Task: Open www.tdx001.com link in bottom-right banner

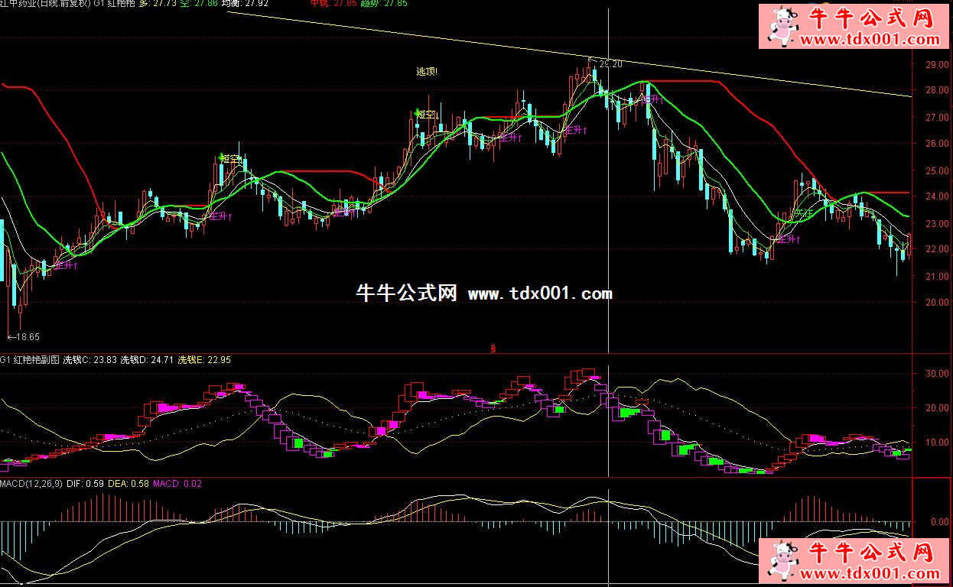Action: click(x=870, y=574)
